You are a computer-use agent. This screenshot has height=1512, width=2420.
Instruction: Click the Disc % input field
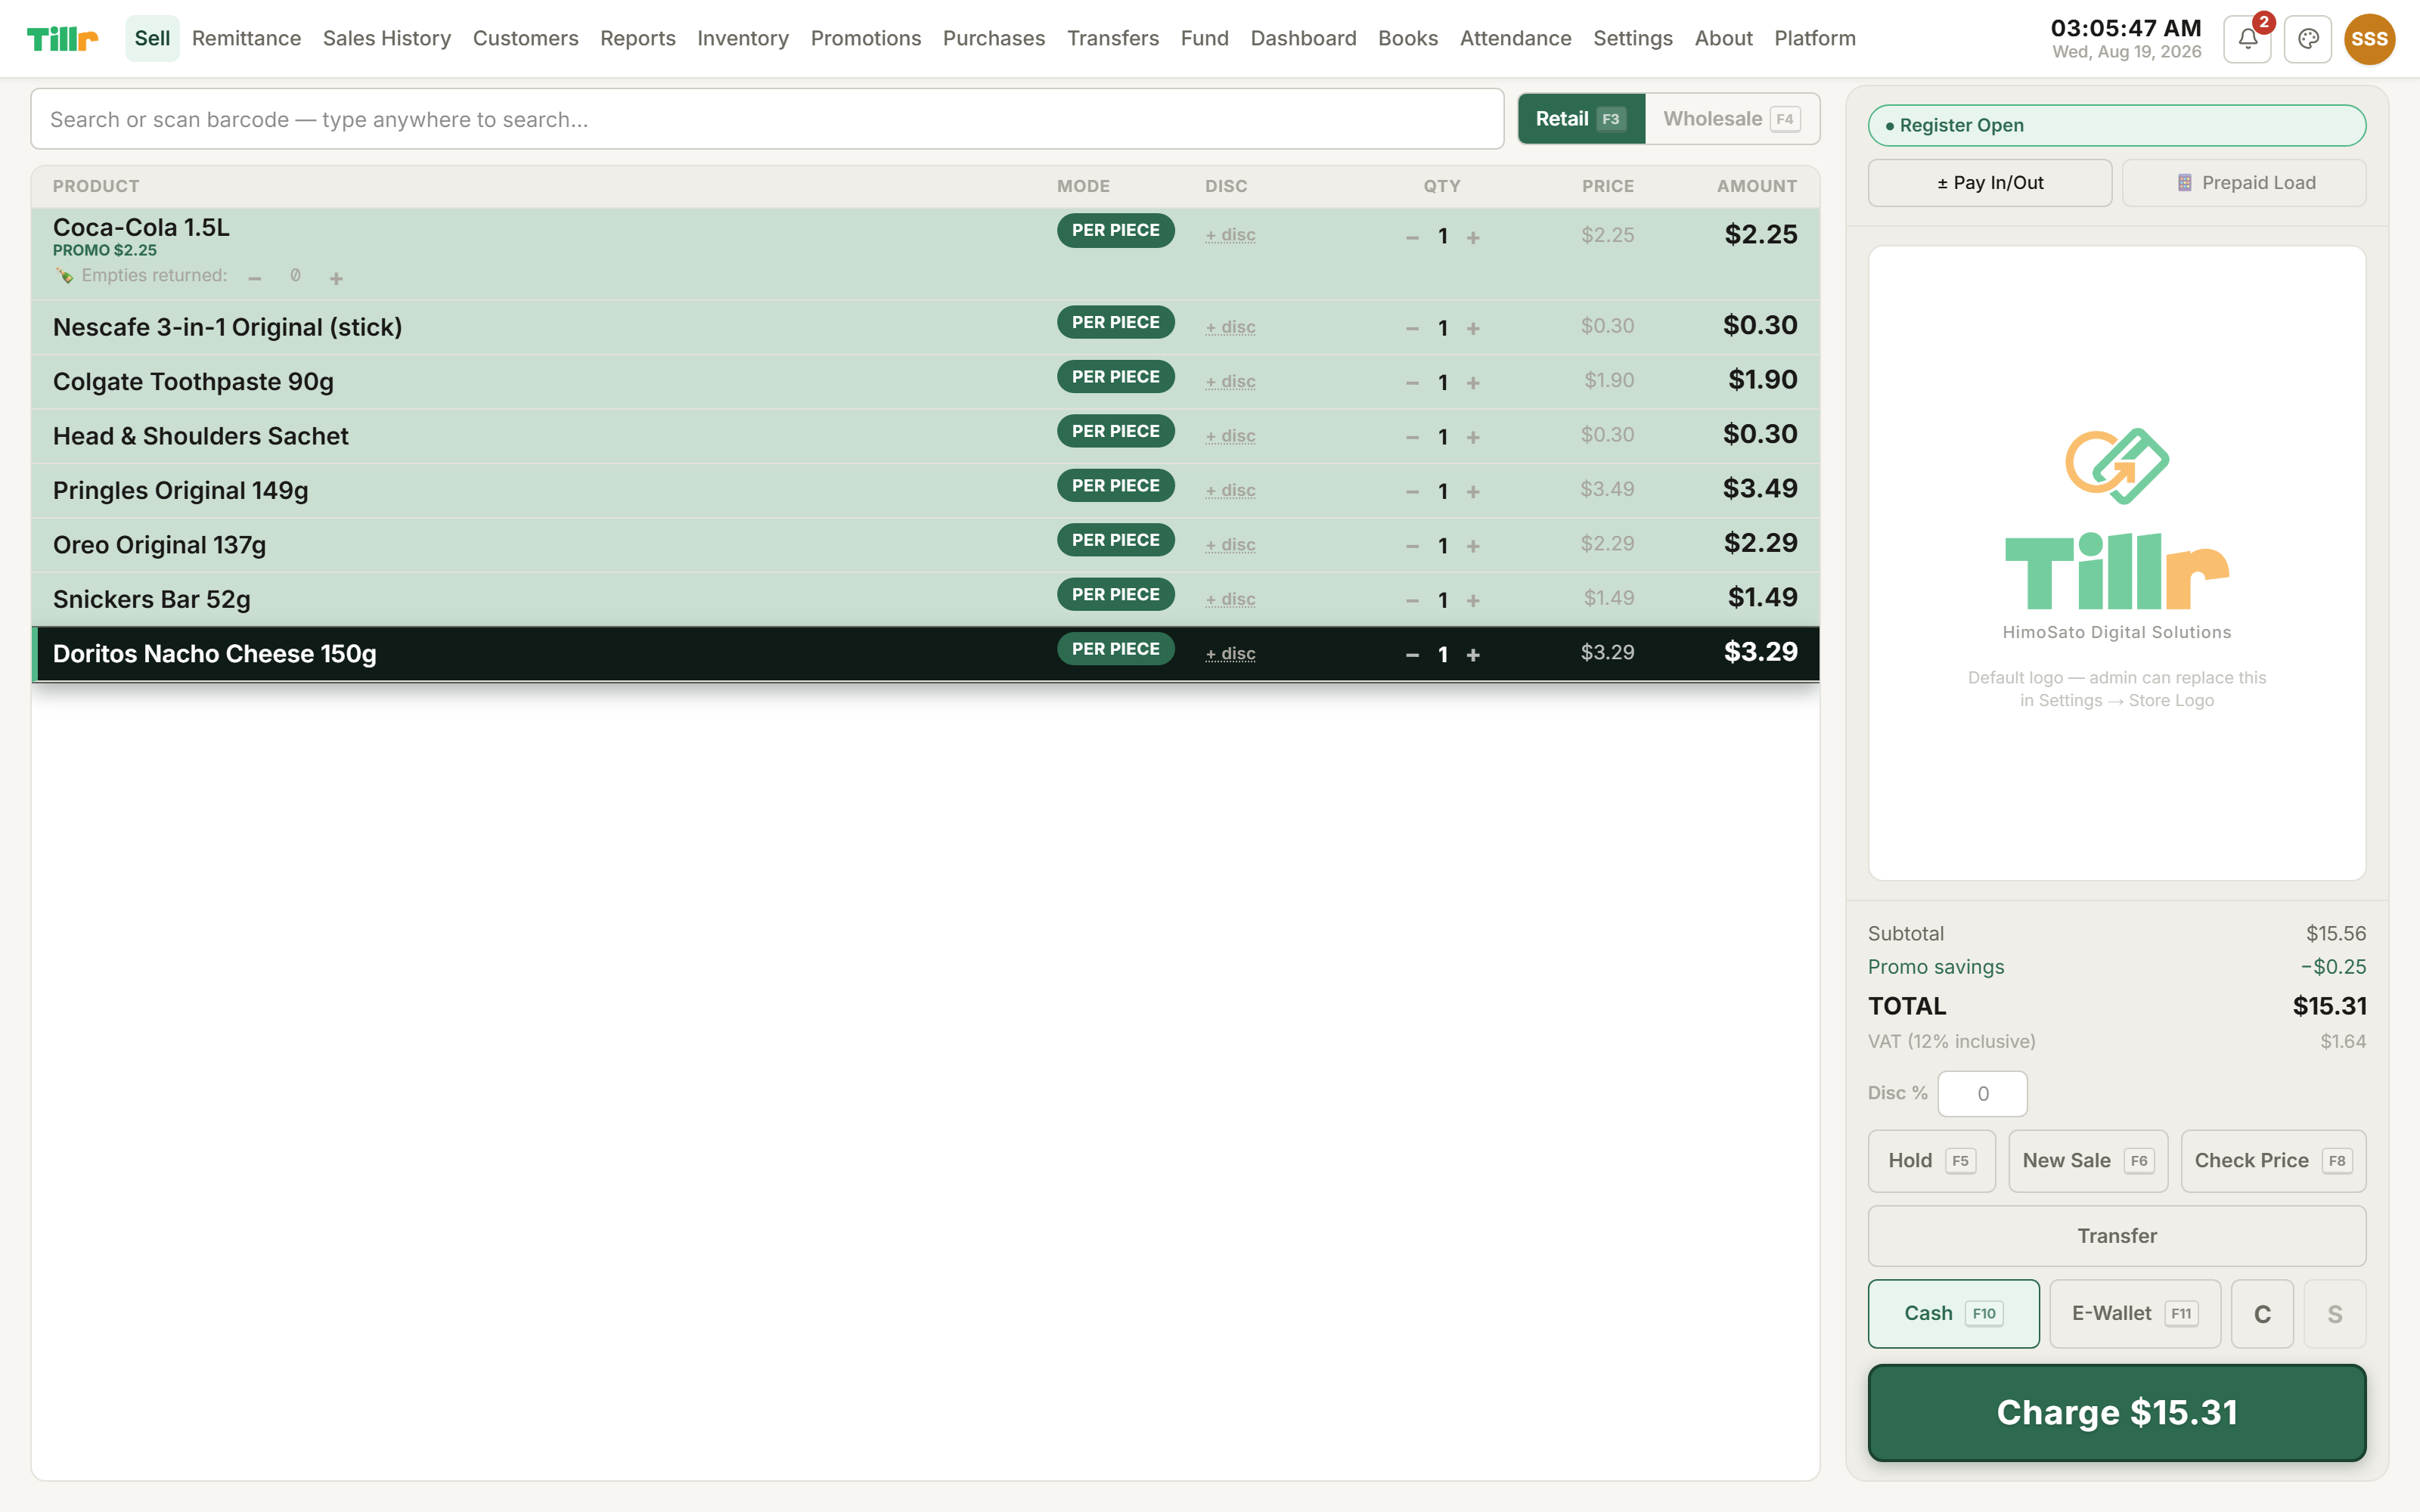[1982, 1094]
